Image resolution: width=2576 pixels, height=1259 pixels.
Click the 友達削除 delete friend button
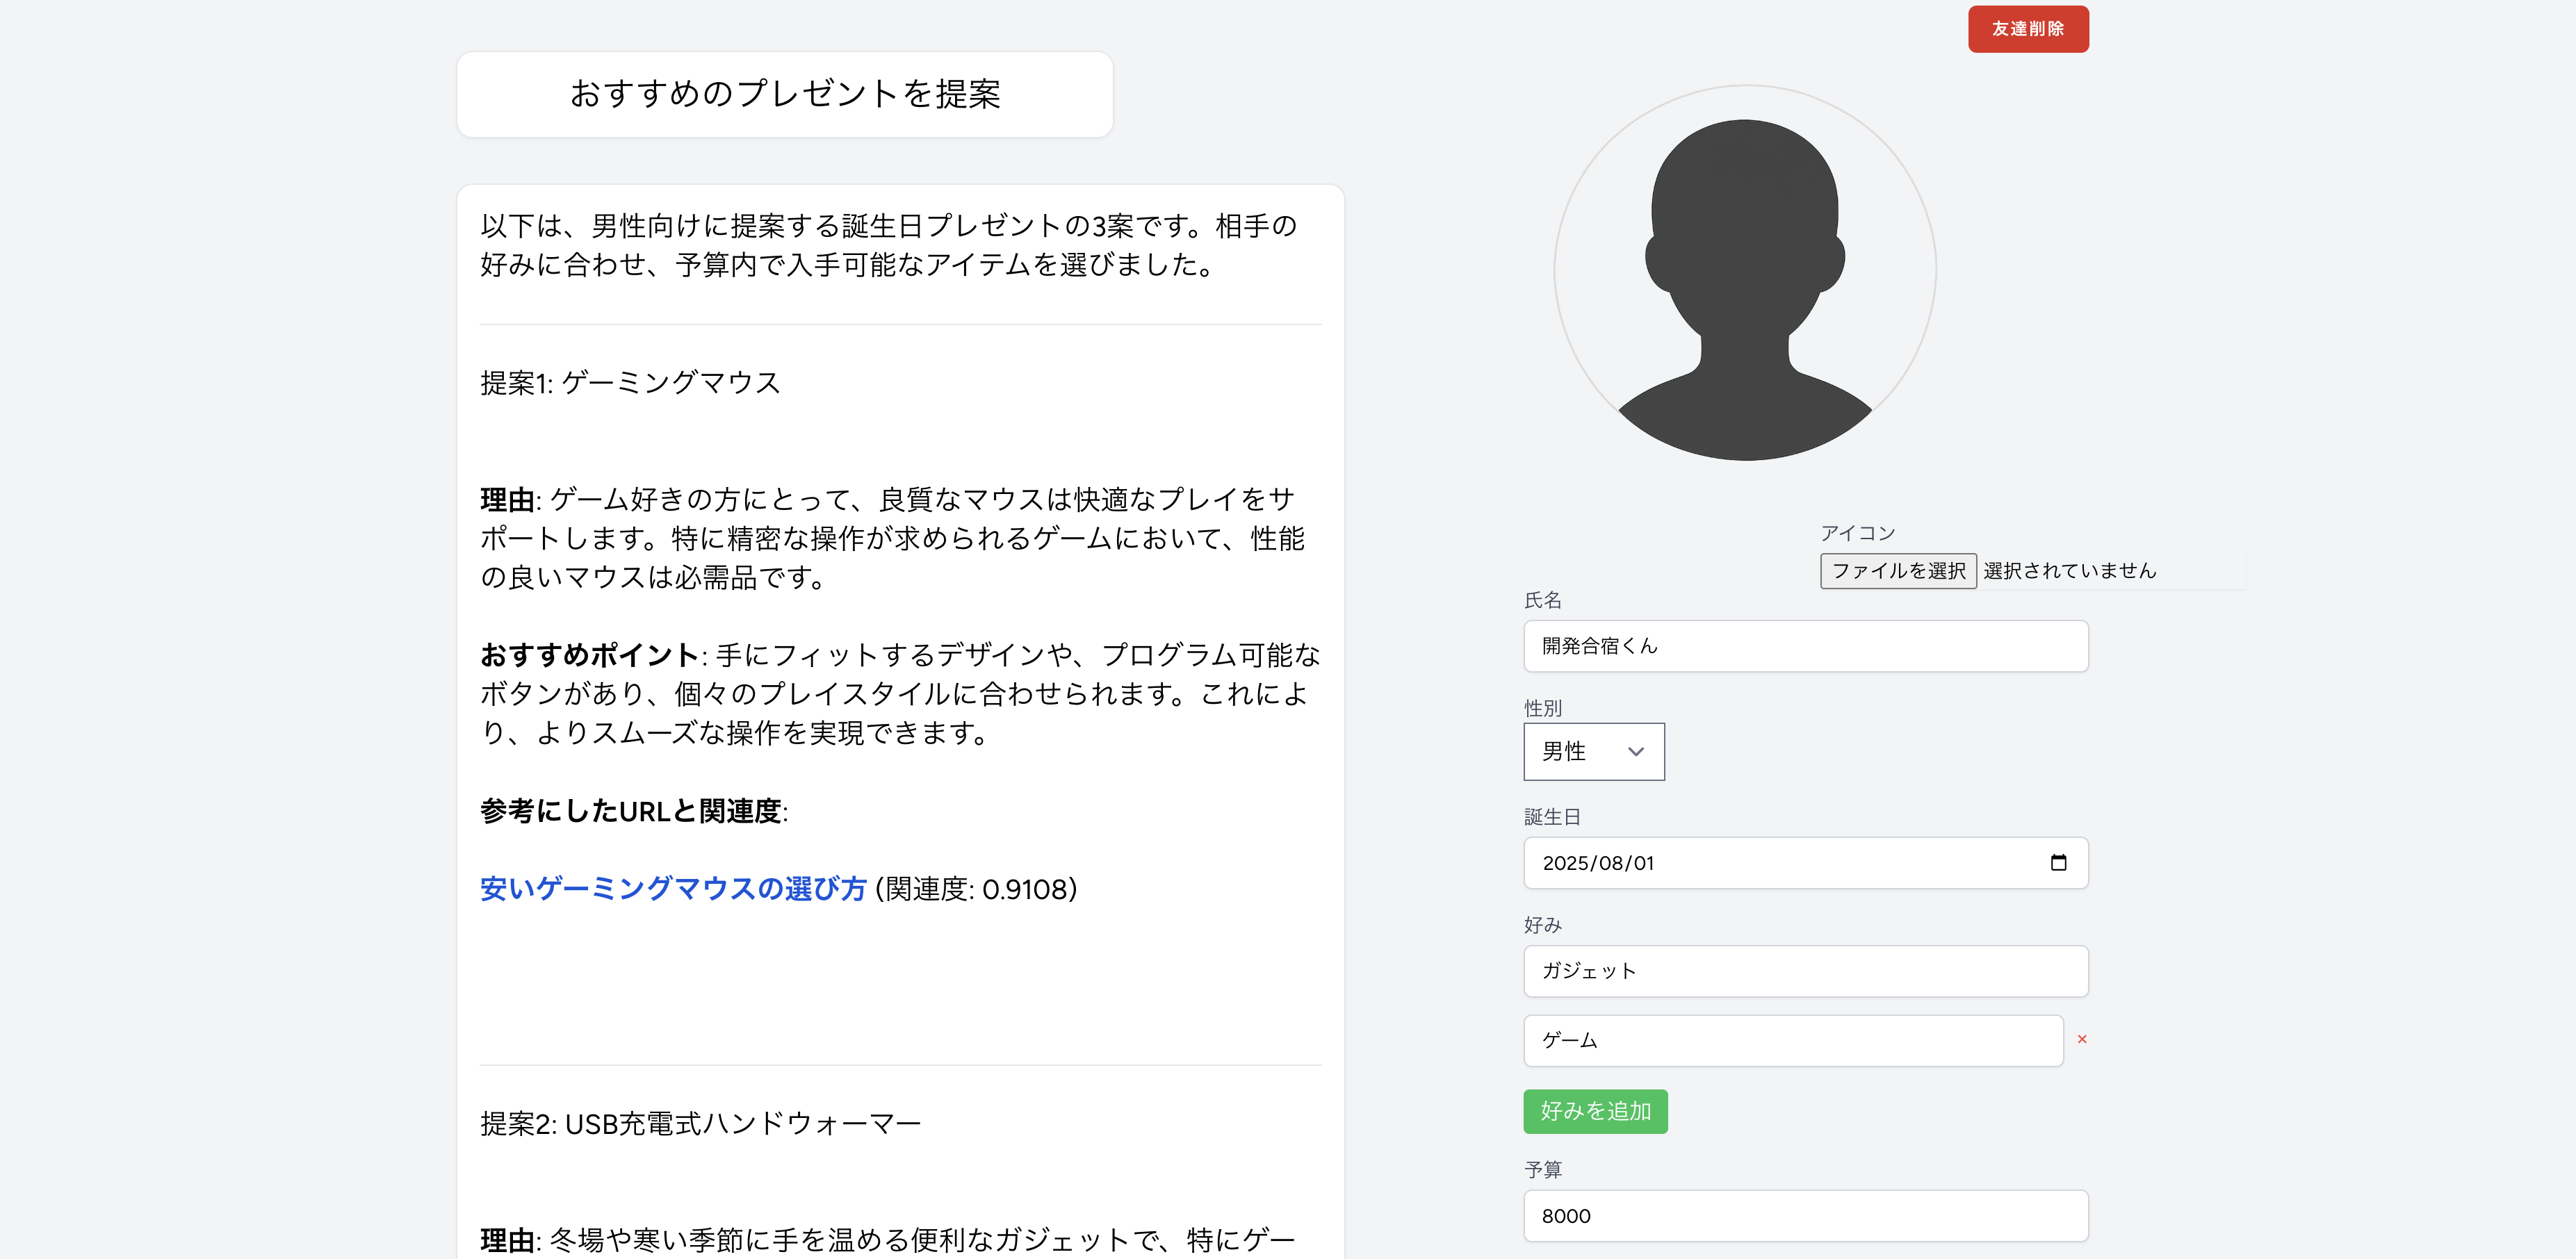coord(2027,29)
